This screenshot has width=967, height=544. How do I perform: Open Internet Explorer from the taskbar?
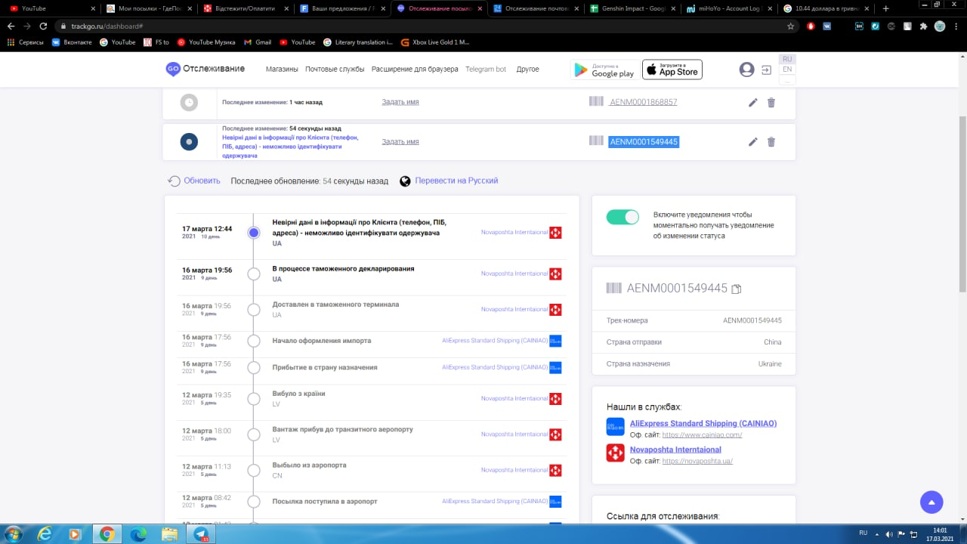44,533
